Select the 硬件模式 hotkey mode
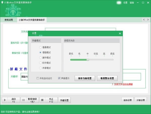Image resolution: width=151 pixels, height=114 pixels. 41,58
